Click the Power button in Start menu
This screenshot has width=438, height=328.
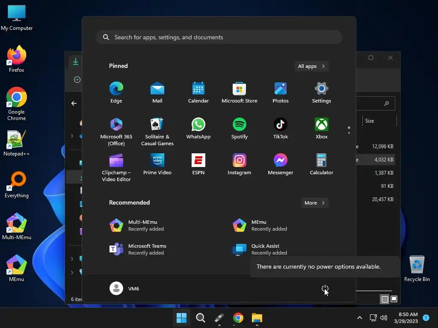pos(325,288)
